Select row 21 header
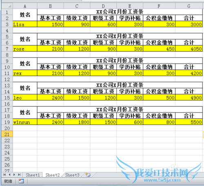 [7, 134]
